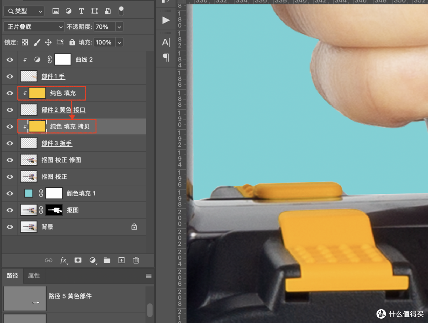The width and height of the screenshot is (428, 323).
Task: Hide the 部件1 手 layer
Action: click(10, 76)
